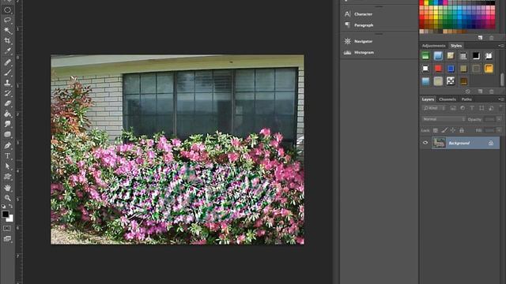Toggle filter for pixel layers
This screenshot has height=284, width=506.
[x=453, y=108]
